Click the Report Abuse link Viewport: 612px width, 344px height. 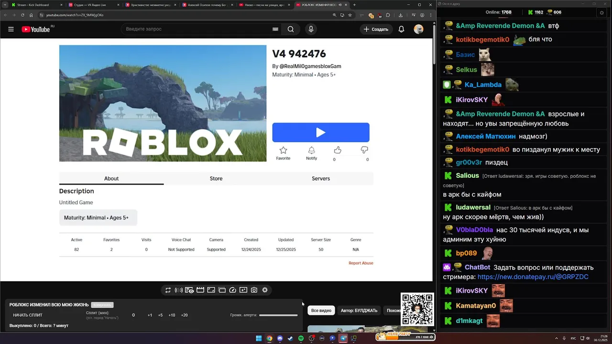pyautogui.click(x=361, y=263)
